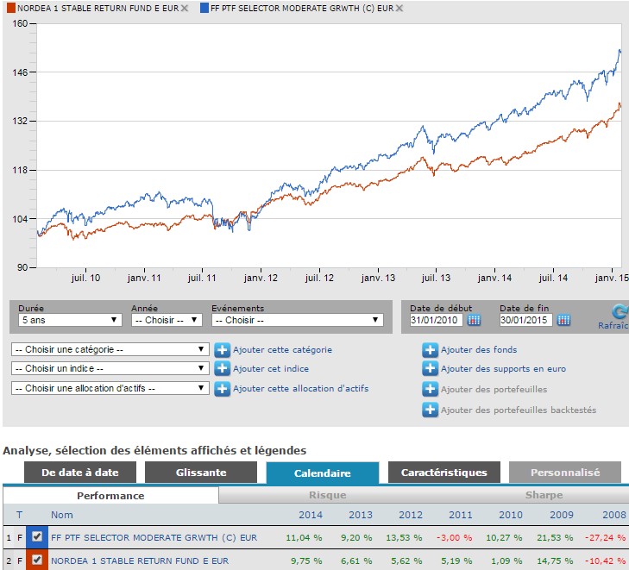This screenshot has height=570, width=629.
Task: Click the 9,75 % value in NORDEA row
Action: pos(306,561)
